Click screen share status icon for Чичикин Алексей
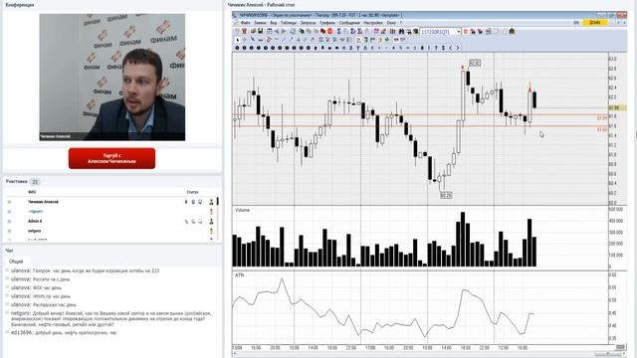Image resolution: width=637 pixels, height=358 pixels. pyautogui.click(x=200, y=202)
